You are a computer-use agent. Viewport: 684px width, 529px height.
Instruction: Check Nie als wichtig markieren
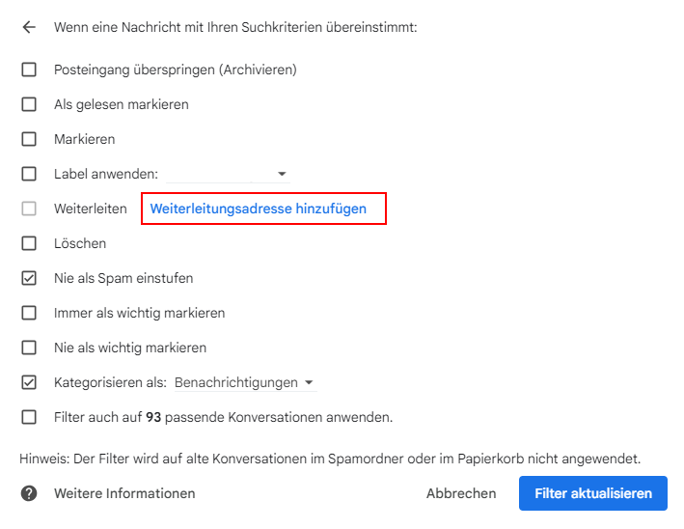coord(29,348)
